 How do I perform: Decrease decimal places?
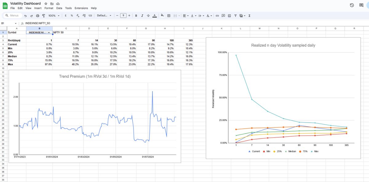point(78,16)
